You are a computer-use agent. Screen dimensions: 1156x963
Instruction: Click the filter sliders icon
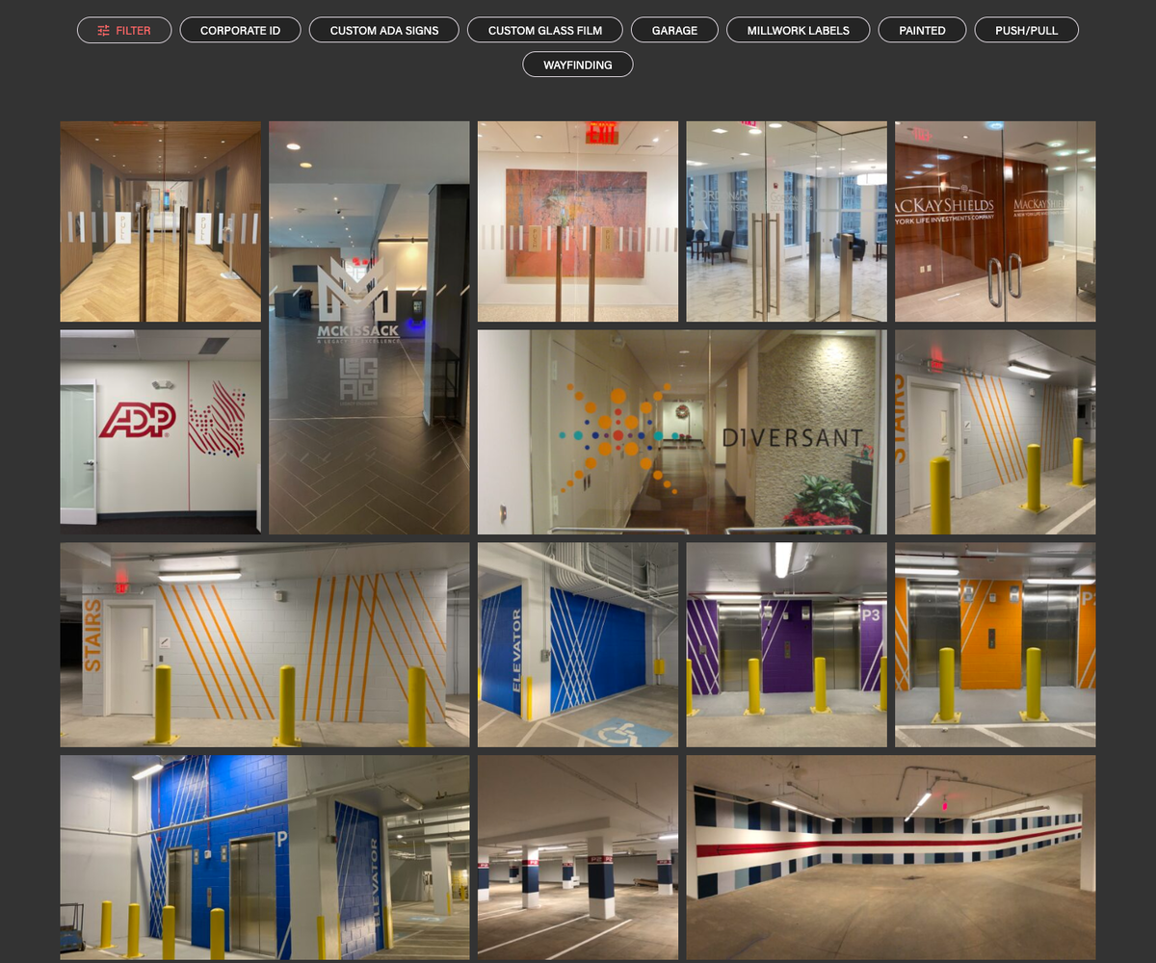(x=103, y=31)
